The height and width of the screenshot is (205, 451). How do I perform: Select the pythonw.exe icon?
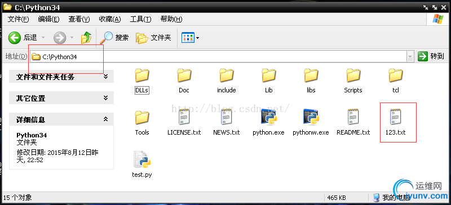(311, 117)
